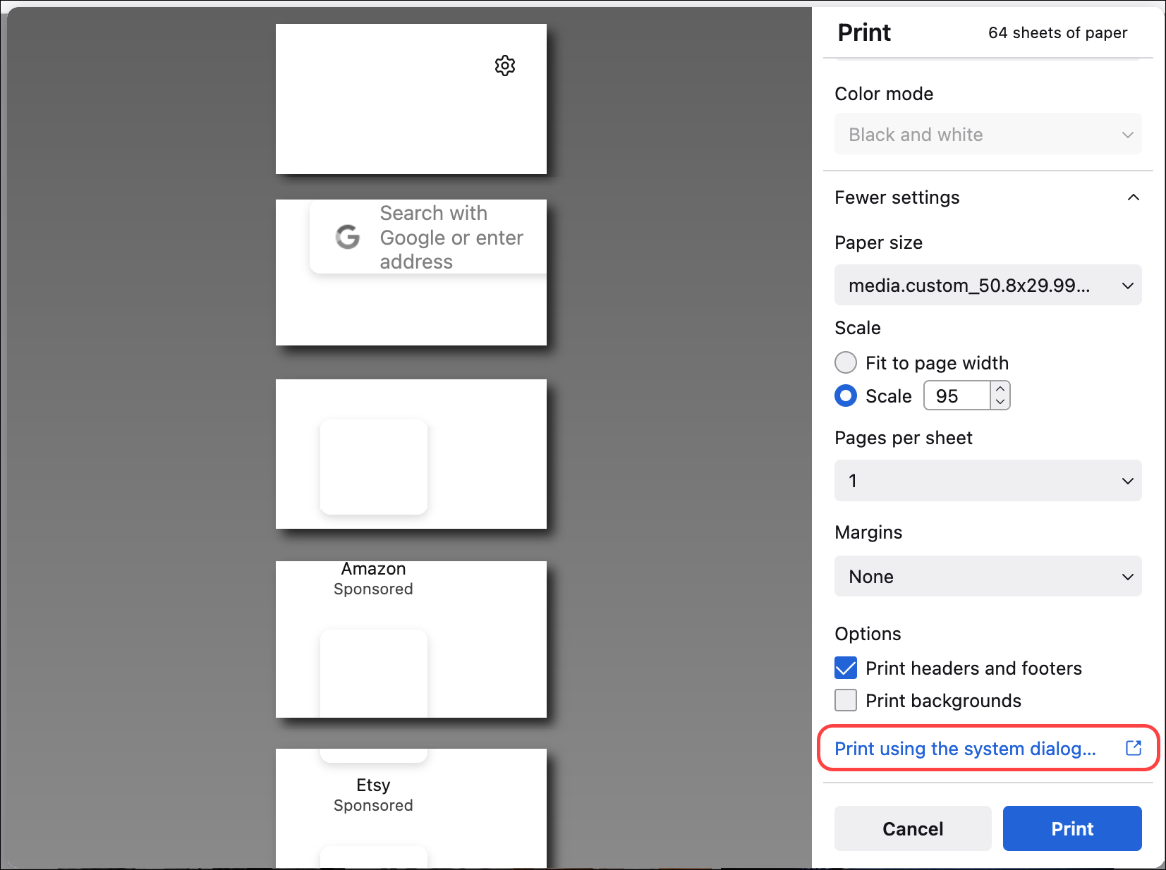Click the '64 sheets of paper' text

coord(1057,33)
